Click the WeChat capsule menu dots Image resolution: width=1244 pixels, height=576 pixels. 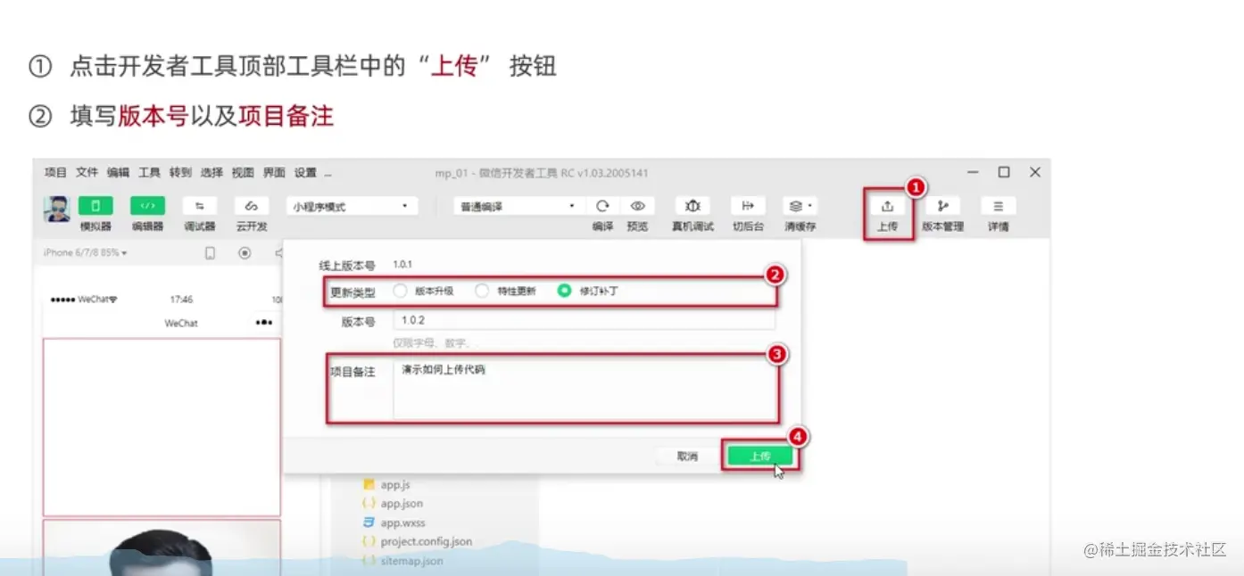[264, 322]
